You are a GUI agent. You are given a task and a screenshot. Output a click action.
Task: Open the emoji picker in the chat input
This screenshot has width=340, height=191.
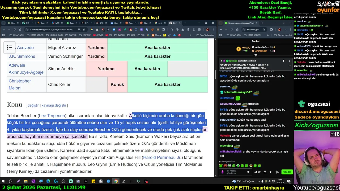[248, 172]
